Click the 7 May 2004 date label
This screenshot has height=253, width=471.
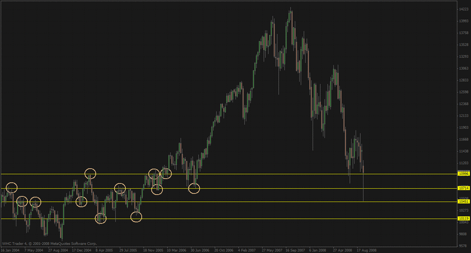(x=33, y=250)
